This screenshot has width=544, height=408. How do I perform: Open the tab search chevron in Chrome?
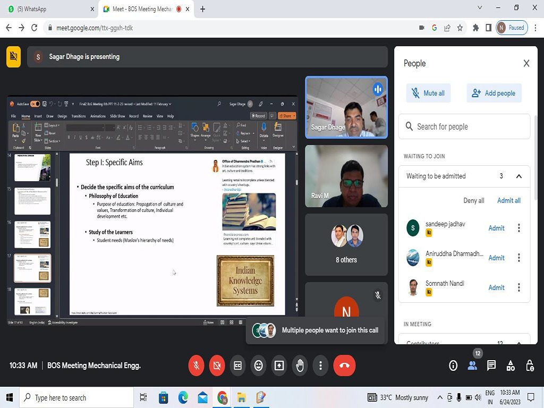click(x=480, y=7)
